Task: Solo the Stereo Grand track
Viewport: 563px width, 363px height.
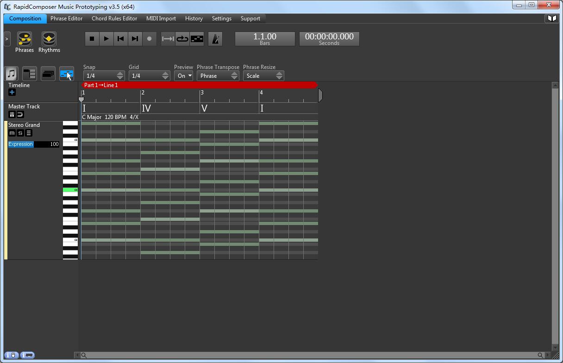Action: click(20, 133)
